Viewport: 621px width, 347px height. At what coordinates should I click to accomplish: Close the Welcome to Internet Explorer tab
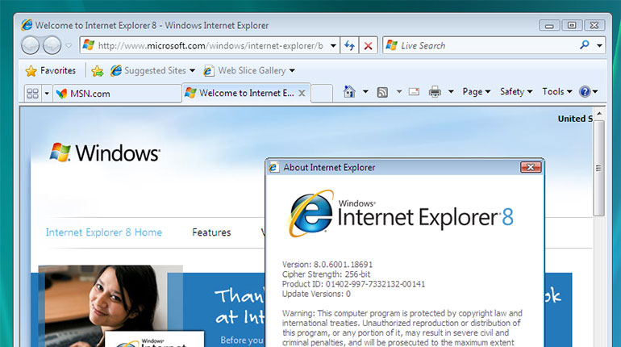point(302,93)
